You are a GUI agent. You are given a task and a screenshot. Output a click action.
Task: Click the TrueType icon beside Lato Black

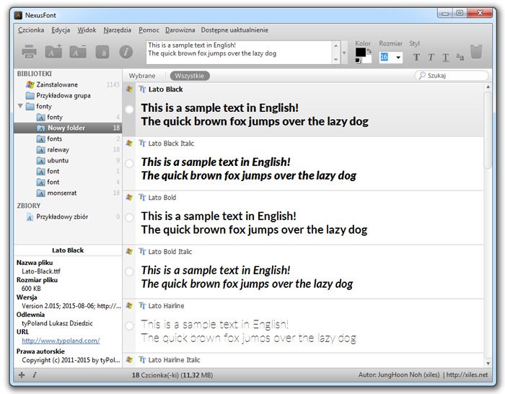[142, 89]
